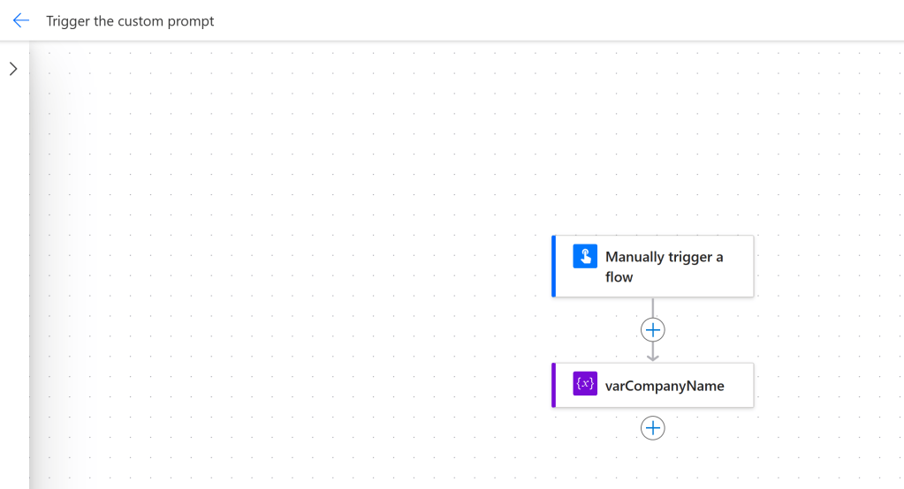Expand the collapsed left side panel chevron

click(x=13, y=69)
